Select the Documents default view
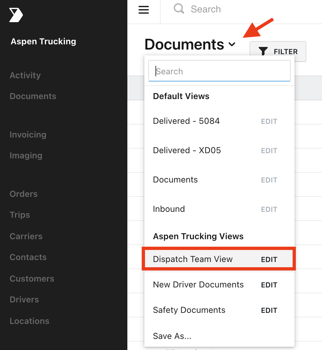 click(175, 180)
